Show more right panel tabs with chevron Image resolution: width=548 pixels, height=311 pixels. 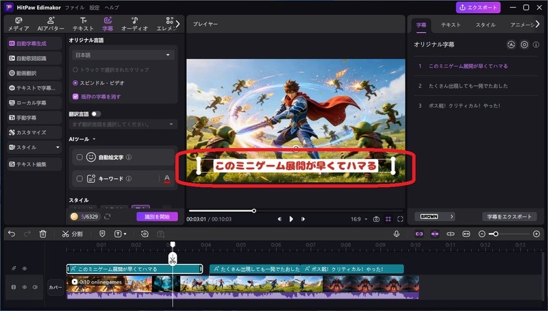[x=538, y=24]
